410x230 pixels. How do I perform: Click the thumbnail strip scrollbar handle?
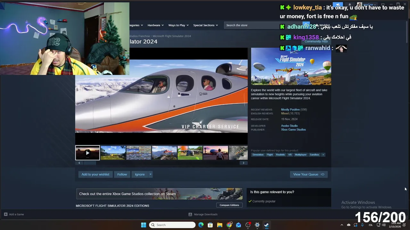coord(90,163)
